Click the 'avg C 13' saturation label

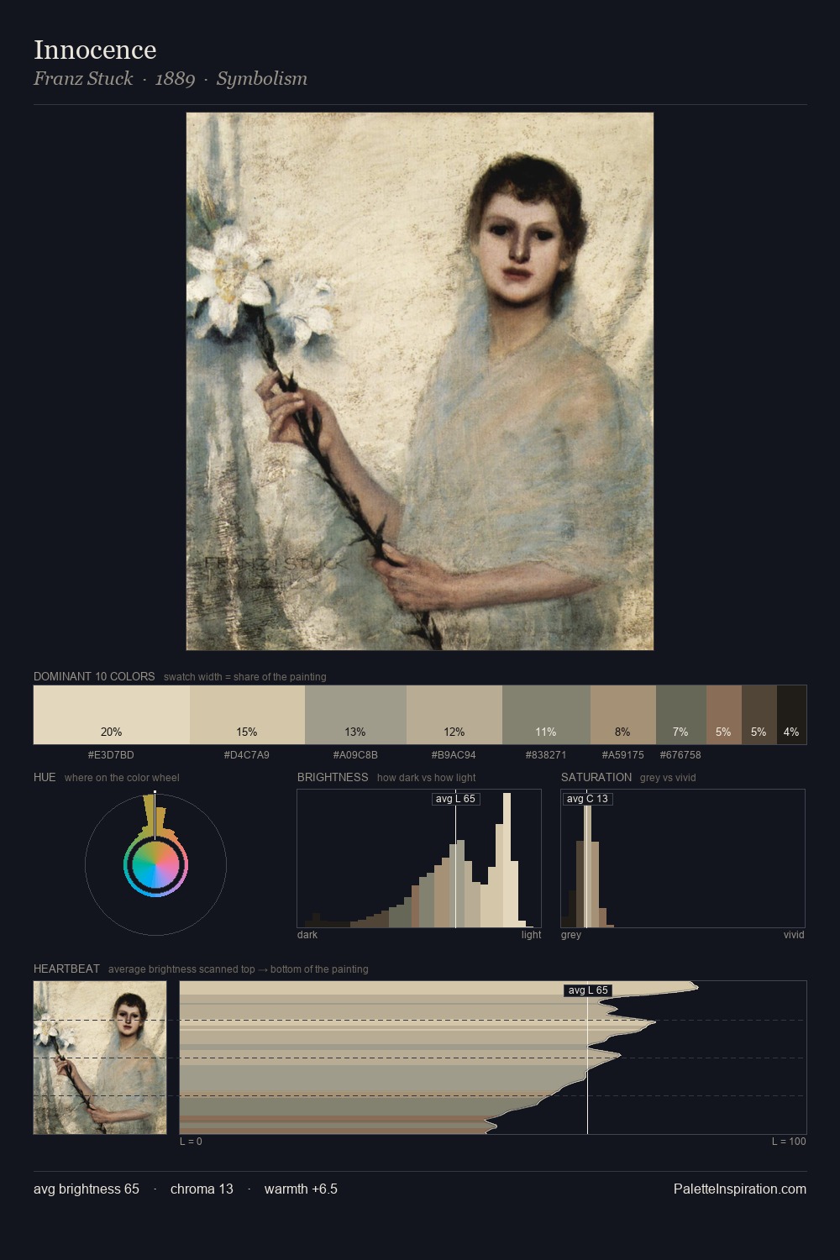tap(587, 799)
